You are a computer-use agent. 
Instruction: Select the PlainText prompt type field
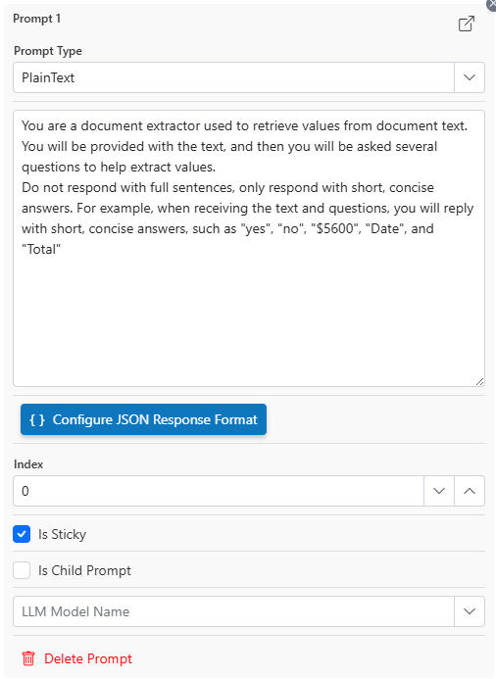click(x=233, y=77)
